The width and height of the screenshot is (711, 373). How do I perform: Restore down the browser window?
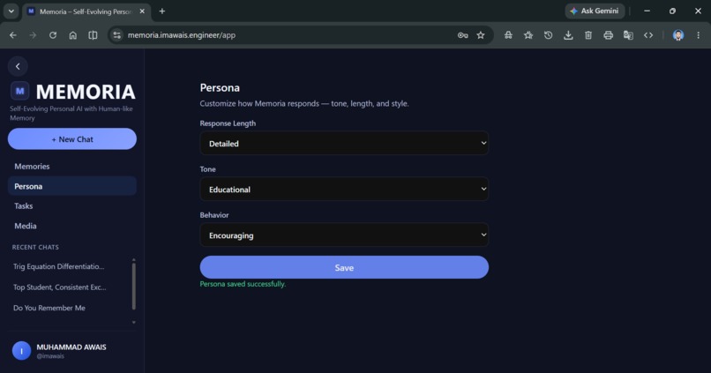tap(672, 11)
